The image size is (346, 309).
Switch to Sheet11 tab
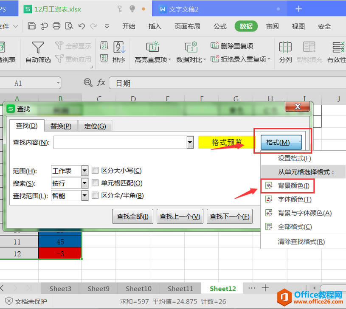[x=180, y=289]
